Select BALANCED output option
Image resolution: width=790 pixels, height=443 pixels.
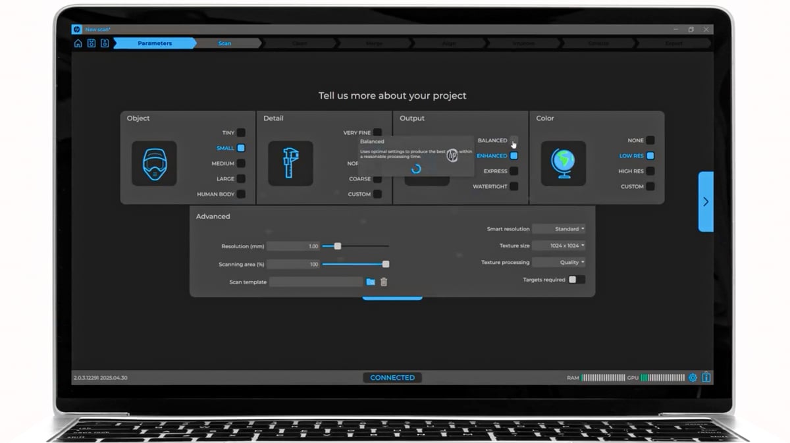[514, 140]
